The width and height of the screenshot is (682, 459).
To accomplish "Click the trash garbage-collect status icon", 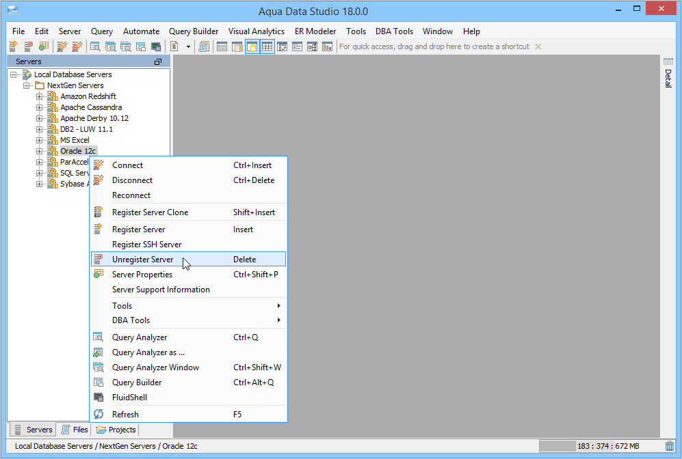I will click(x=670, y=446).
